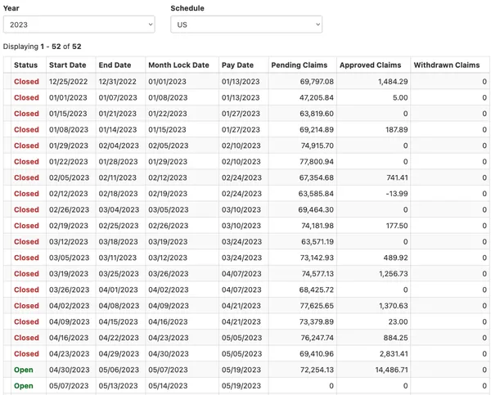Viewport: 491px width, 395px height.
Task: Click start date 01/15/2023
Action: pos(68,114)
